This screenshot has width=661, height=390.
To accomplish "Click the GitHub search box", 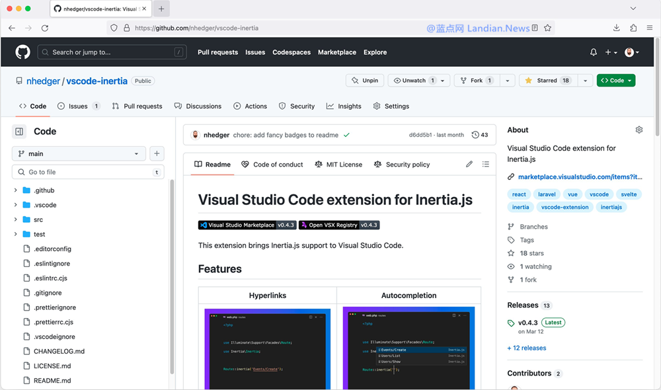I will point(112,52).
